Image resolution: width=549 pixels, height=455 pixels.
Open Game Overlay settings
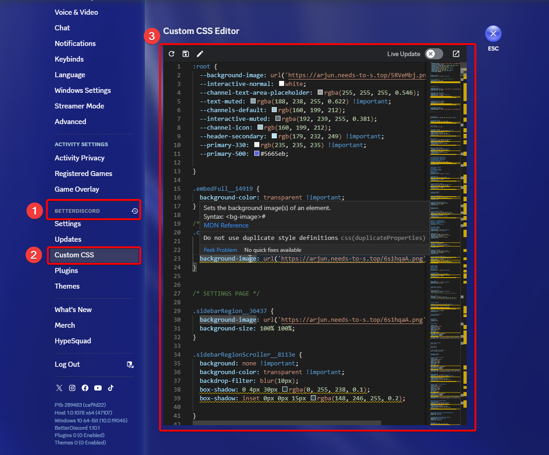point(77,189)
